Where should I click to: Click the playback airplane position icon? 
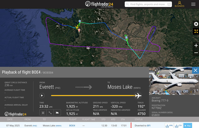coord(138,95)
